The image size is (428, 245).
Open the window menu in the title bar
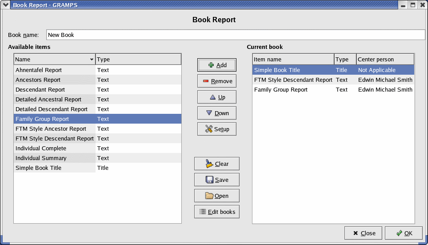(5, 5)
